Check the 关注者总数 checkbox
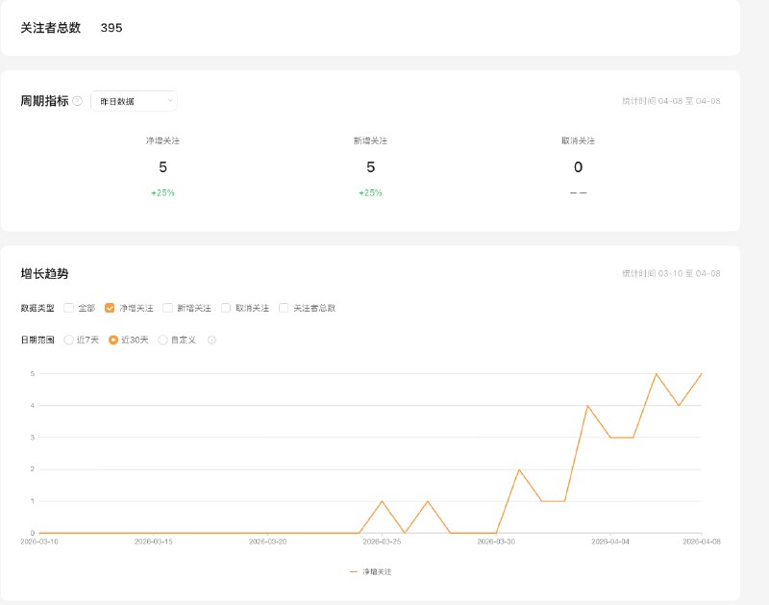Screen dimensions: 769x605 click(285, 308)
